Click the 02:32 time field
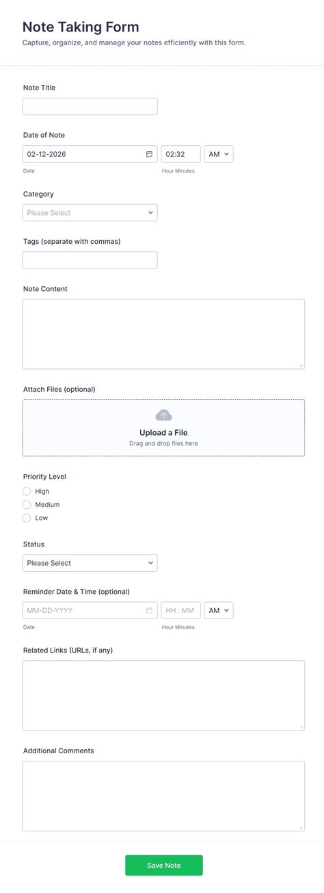 pyautogui.click(x=180, y=154)
